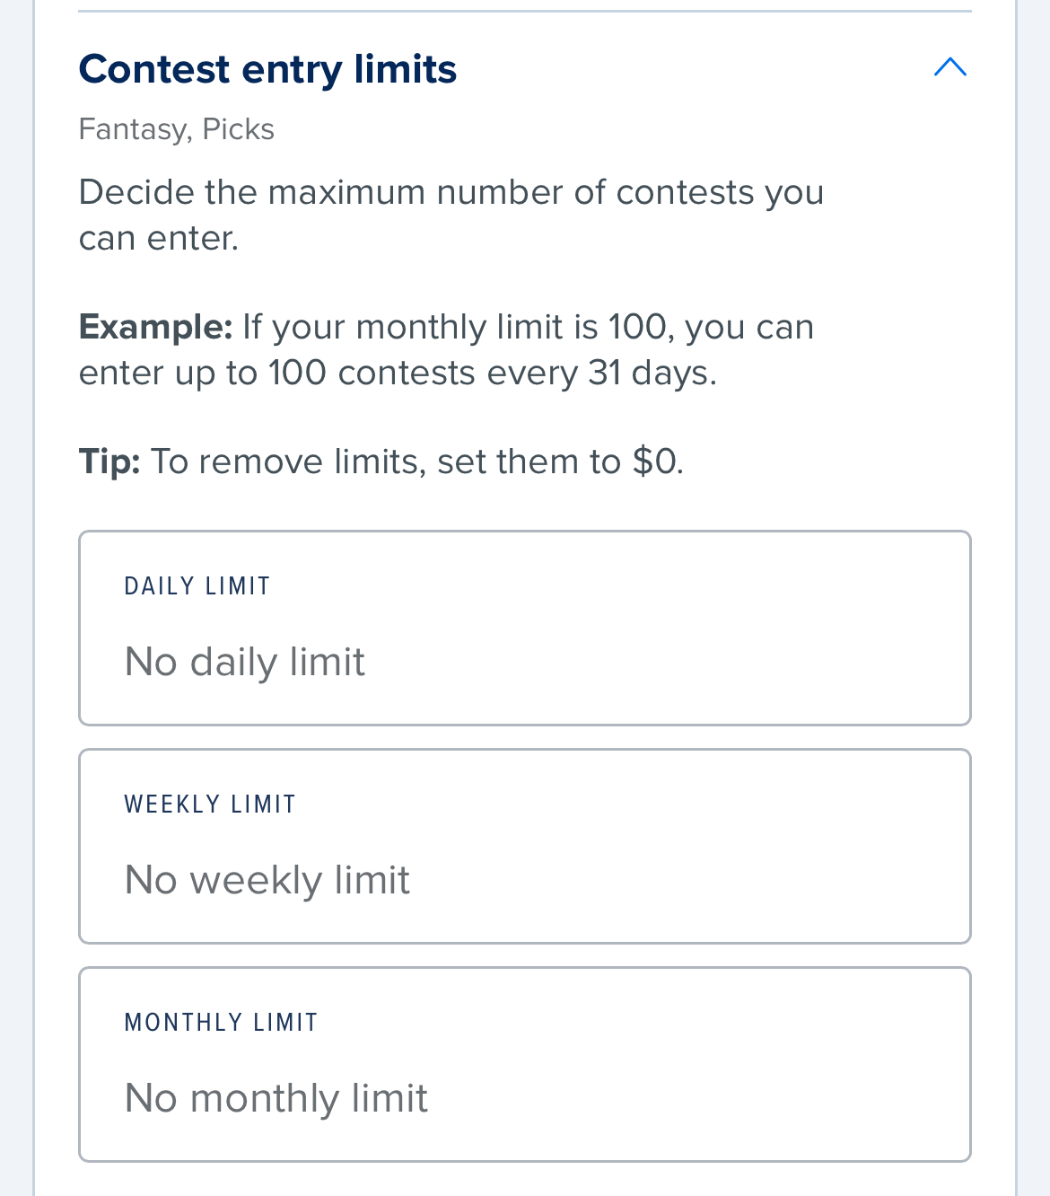Select the MONTHLY LIMIT label
1050x1196 pixels.
pyautogui.click(x=221, y=1022)
